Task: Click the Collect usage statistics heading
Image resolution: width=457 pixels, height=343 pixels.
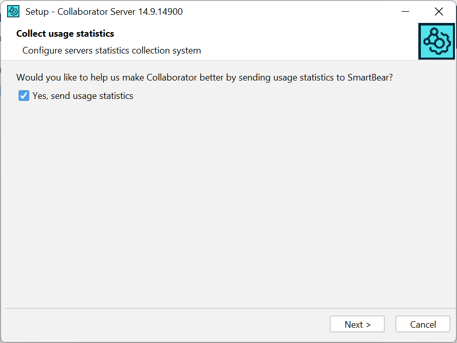Action: (65, 33)
